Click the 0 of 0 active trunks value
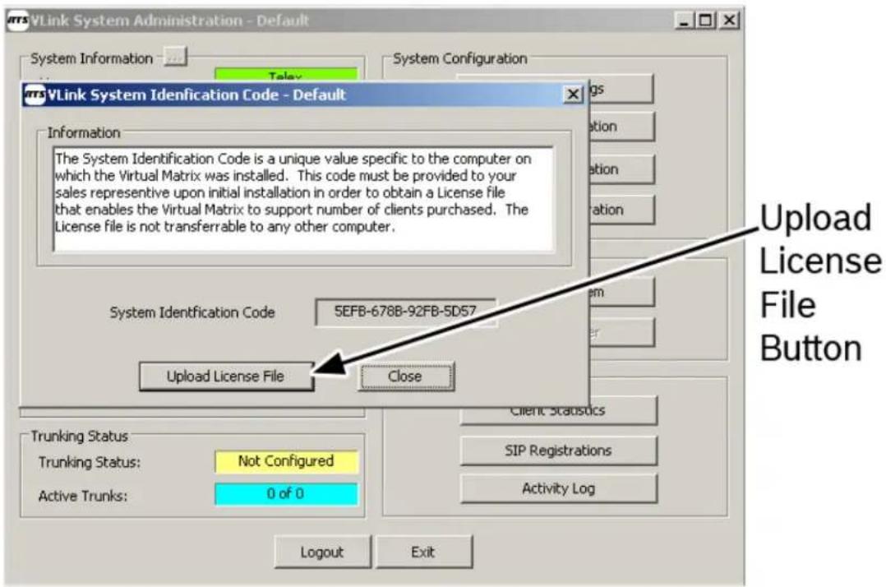Screen dimensions: 886x587 [x=286, y=494]
